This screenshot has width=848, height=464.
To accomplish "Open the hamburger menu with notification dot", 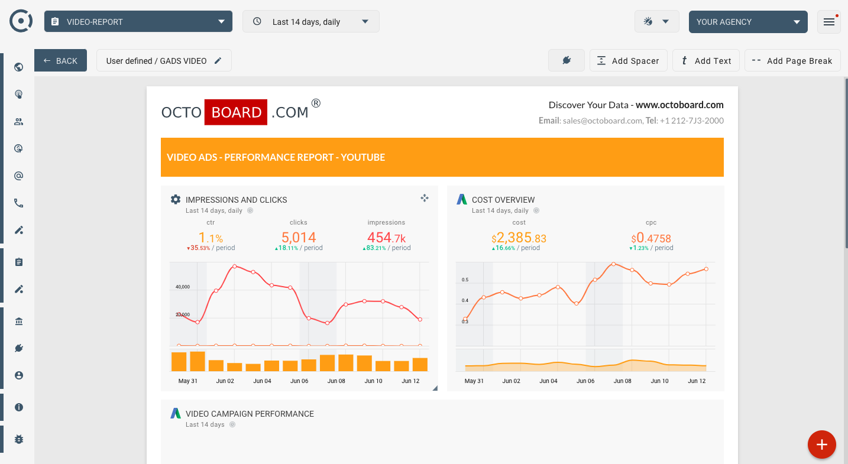I will point(829,22).
